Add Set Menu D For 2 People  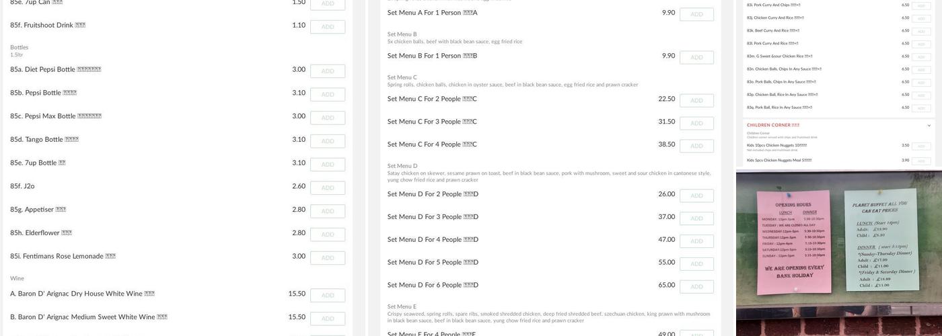tap(696, 196)
